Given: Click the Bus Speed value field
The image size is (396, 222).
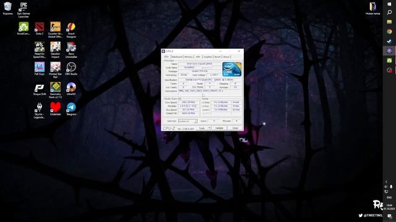Looking at the screenshot, I should tap(188, 110).
